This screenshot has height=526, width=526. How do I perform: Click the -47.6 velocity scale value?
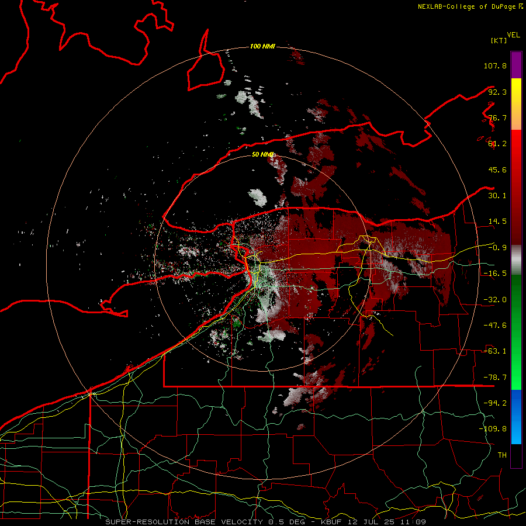[495, 326]
